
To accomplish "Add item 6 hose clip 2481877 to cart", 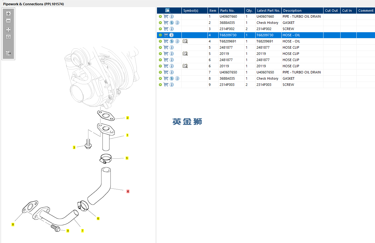I will click(166, 60).
